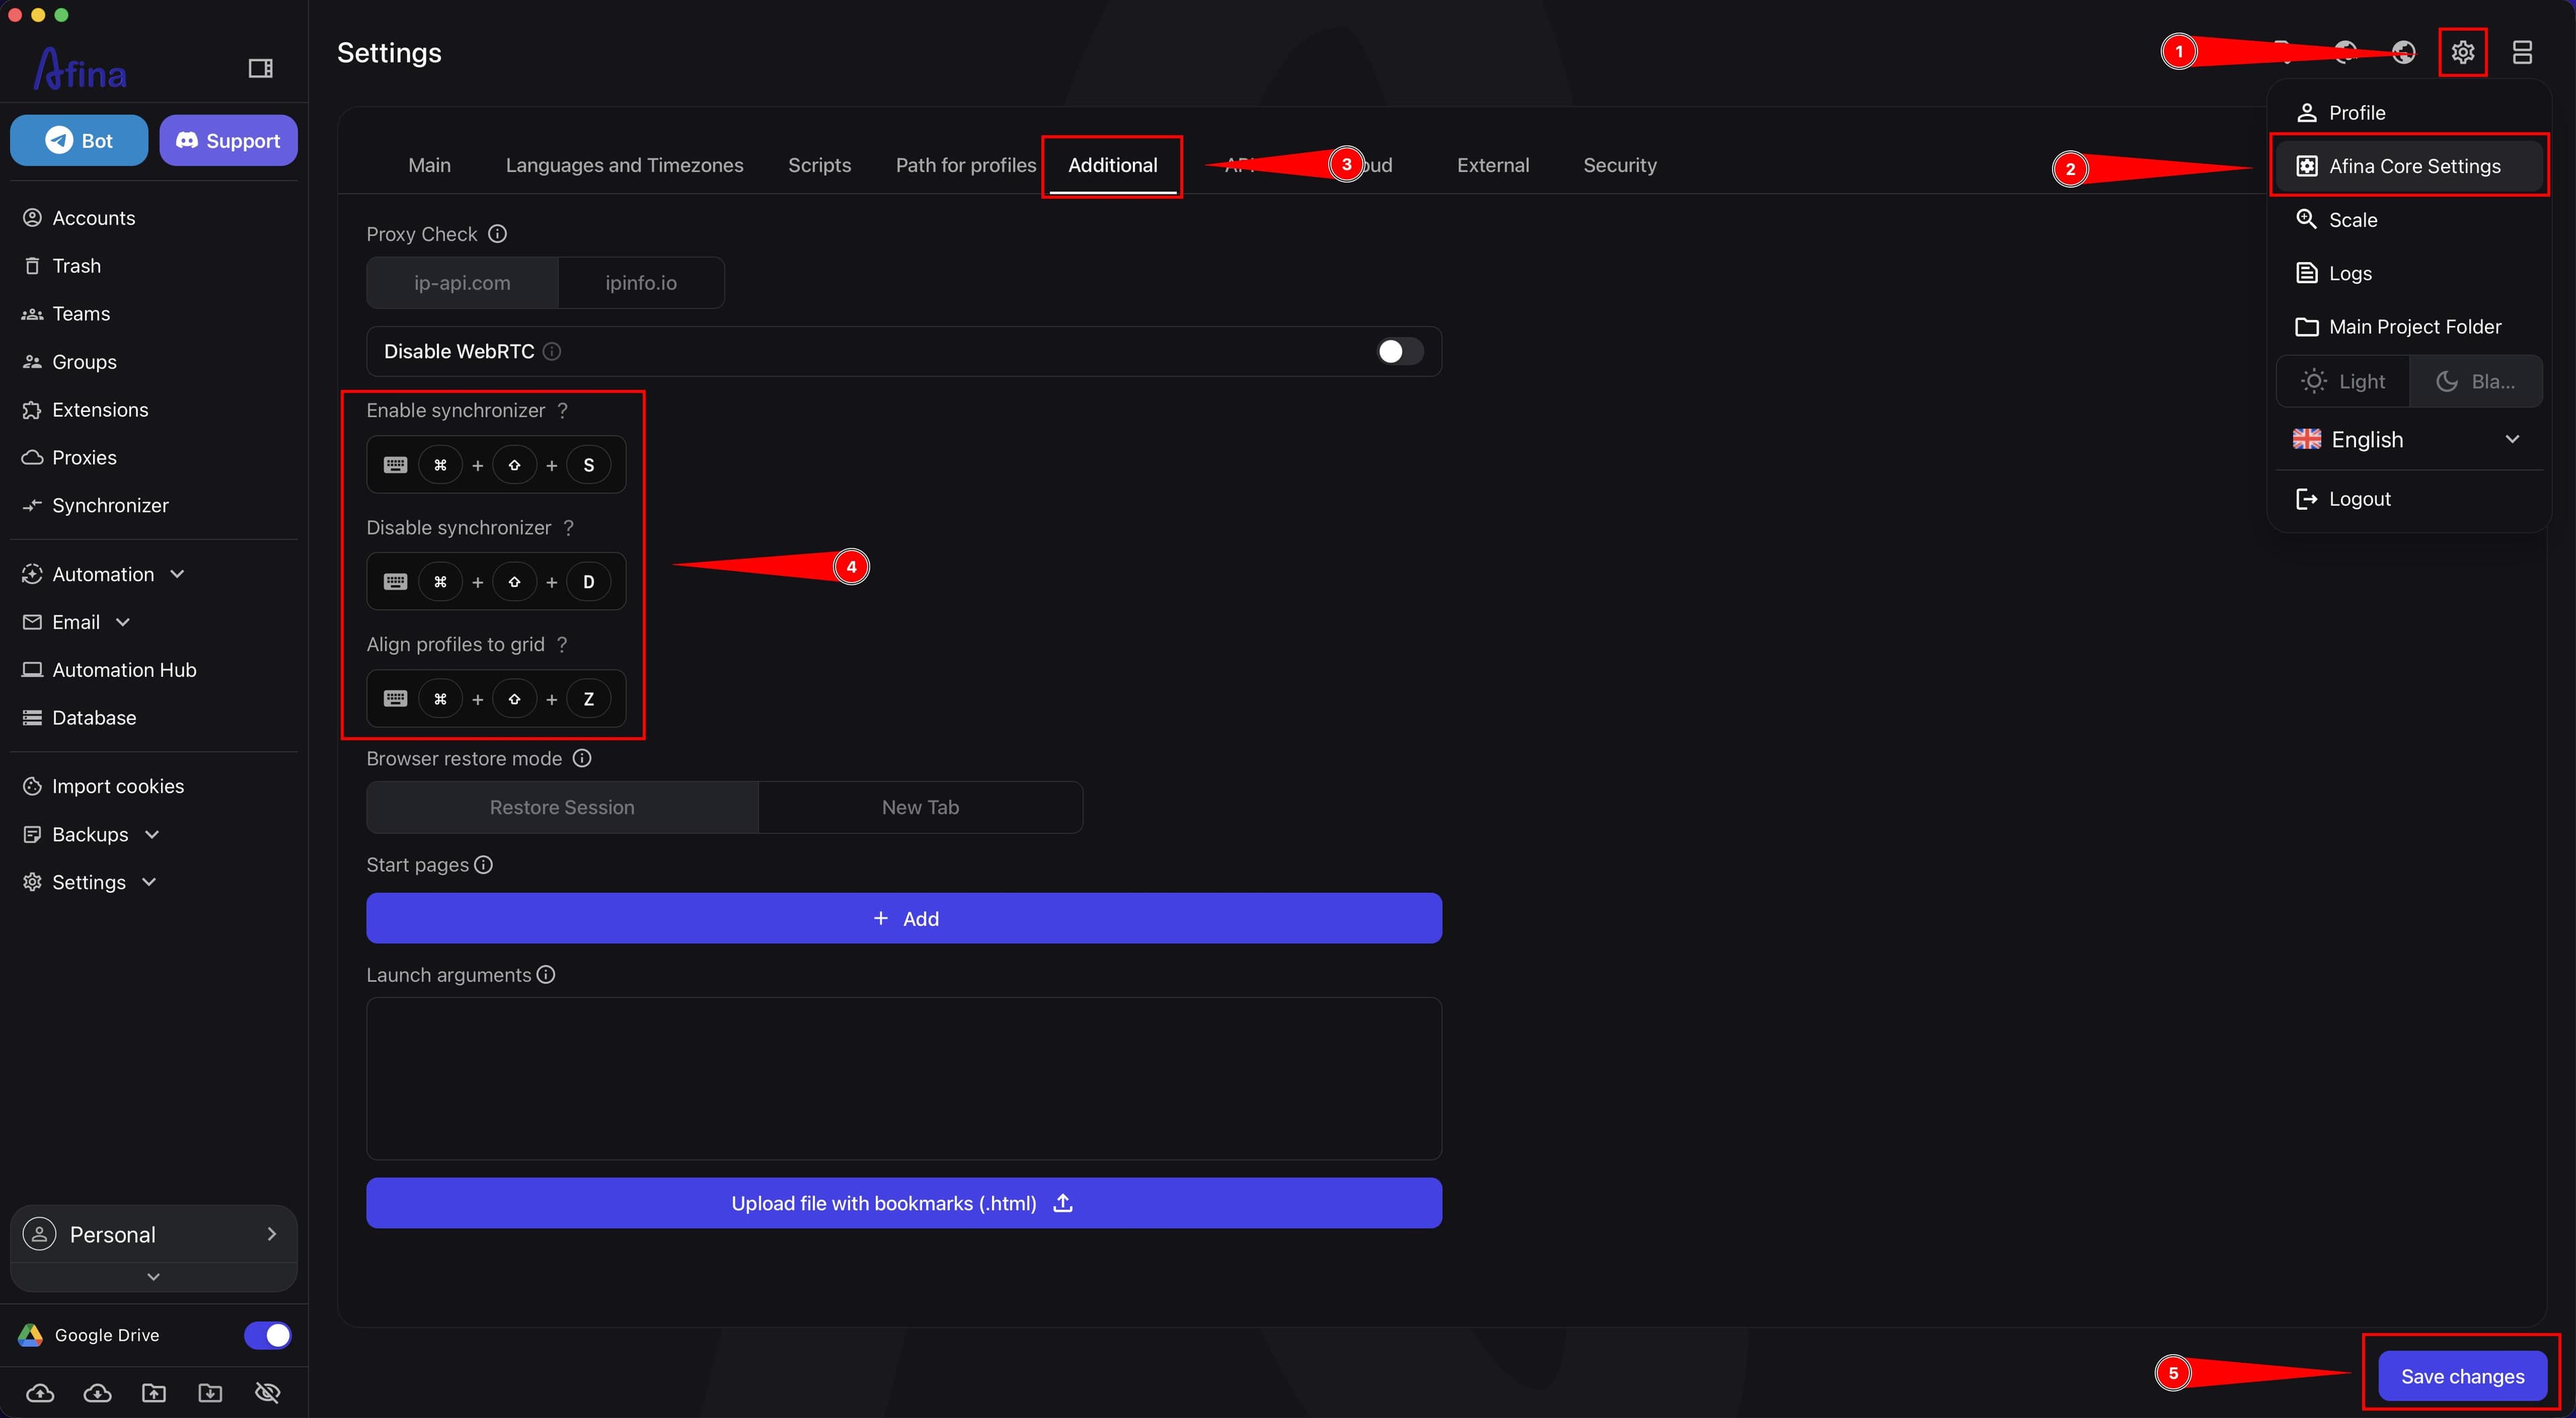This screenshot has height=1418, width=2576.
Task: Switch to Languages and Timezones tab
Action: 624,165
